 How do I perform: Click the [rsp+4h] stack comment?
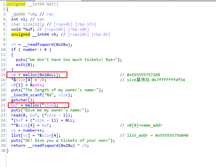pyautogui.click(x=63, y=24)
